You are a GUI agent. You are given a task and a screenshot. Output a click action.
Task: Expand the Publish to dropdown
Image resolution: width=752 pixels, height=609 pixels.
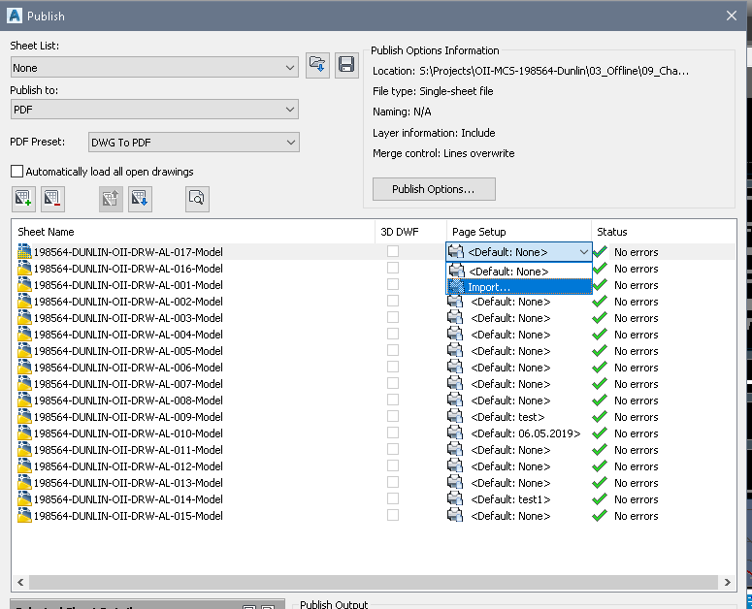[154, 111]
